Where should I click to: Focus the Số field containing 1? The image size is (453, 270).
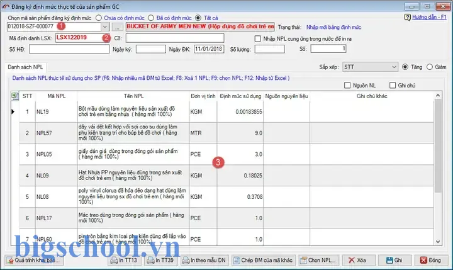pyautogui.click(x=328, y=49)
